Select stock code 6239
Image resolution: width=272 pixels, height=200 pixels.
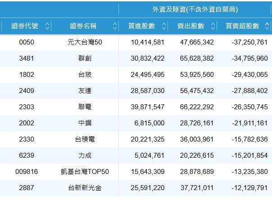tap(27, 156)
